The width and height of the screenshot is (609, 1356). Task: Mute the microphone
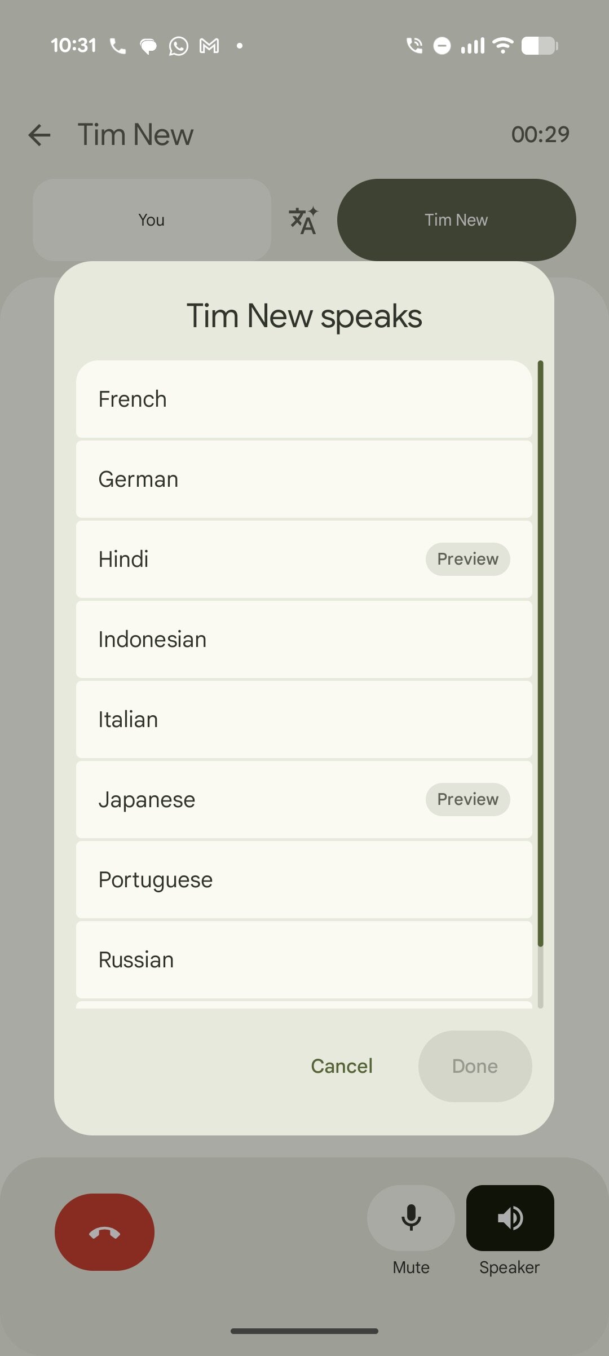pyautogui.click(x=411, y=1218)
